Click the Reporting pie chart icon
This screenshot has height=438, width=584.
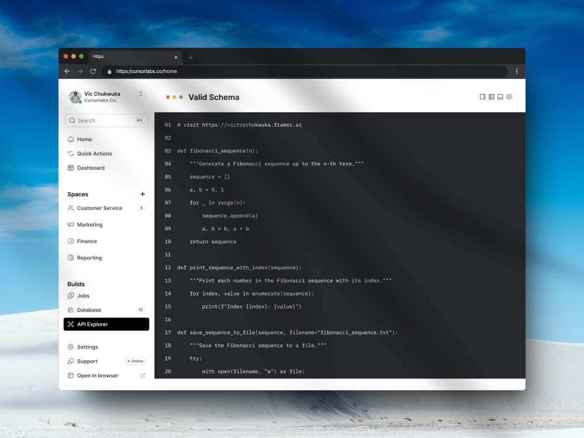coord(71,258)
